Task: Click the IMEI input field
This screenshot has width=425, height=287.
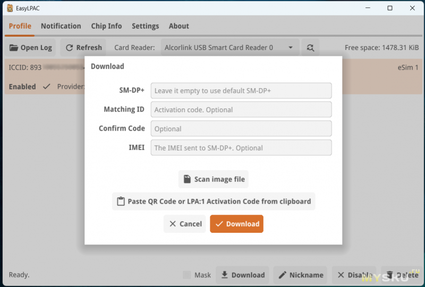Action: pyautogui.click(x=241, y=148)
